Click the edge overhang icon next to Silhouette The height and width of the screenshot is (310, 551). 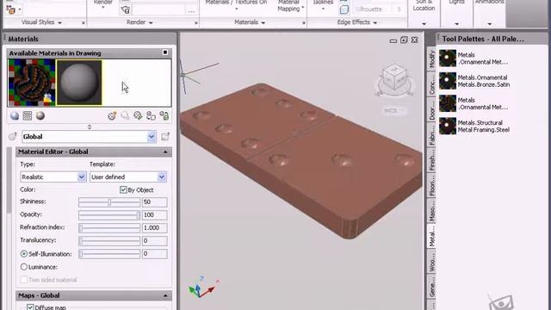point(344,9)
